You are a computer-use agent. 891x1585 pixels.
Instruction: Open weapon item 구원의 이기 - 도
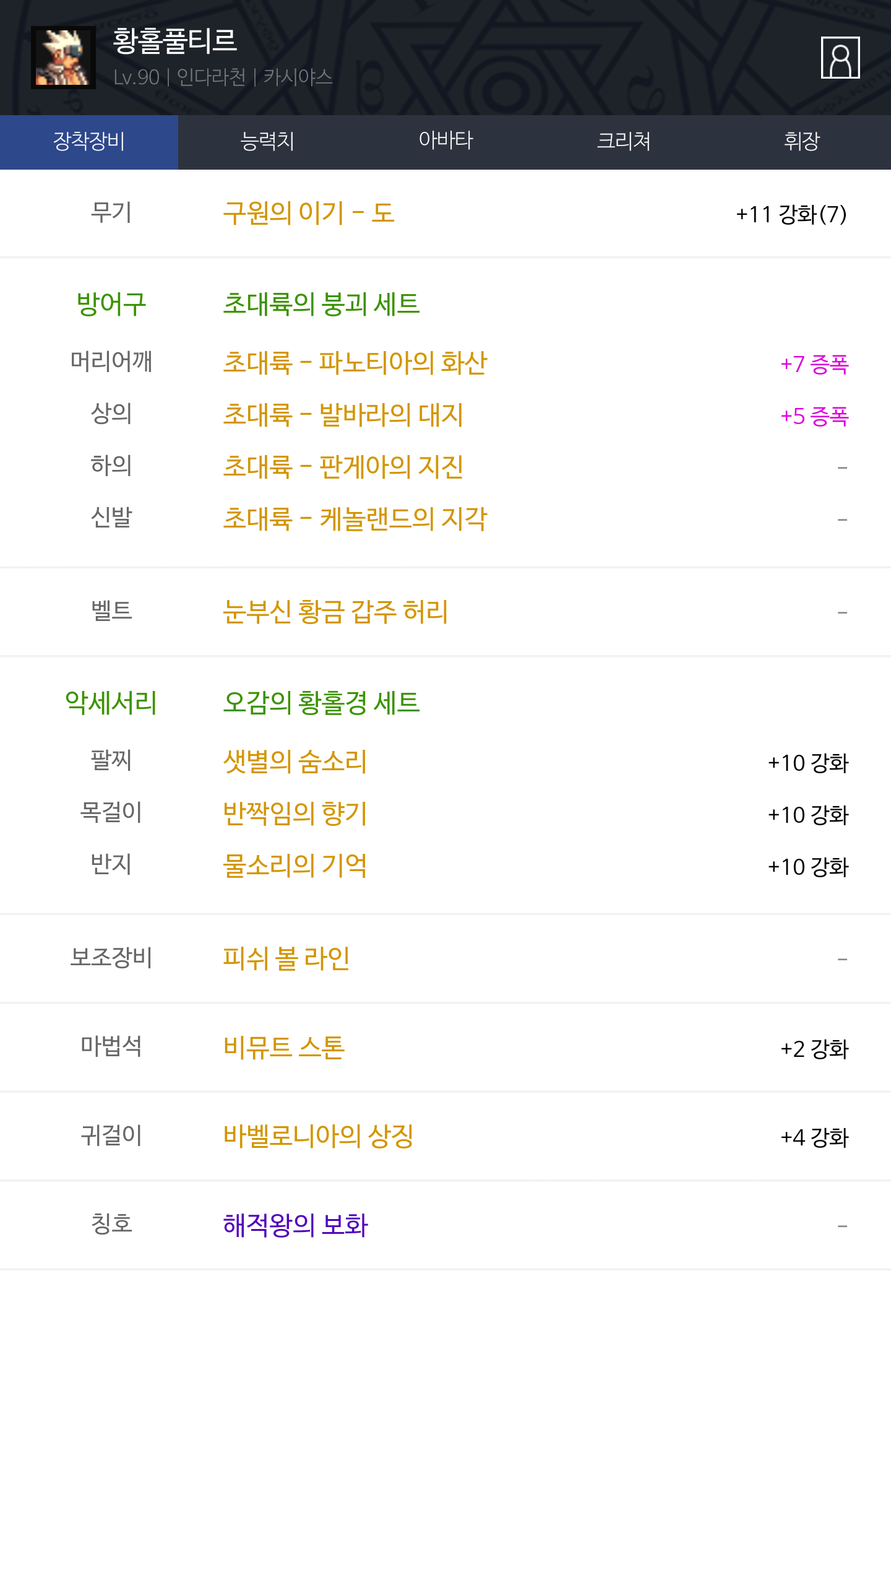point(309,213)
